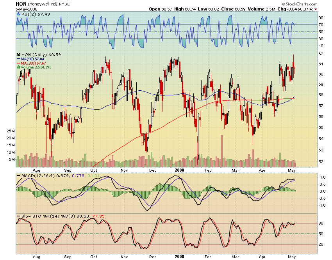
Task: Click the MACD(12,26,9) 0.879 label
Action: [45, 176]
